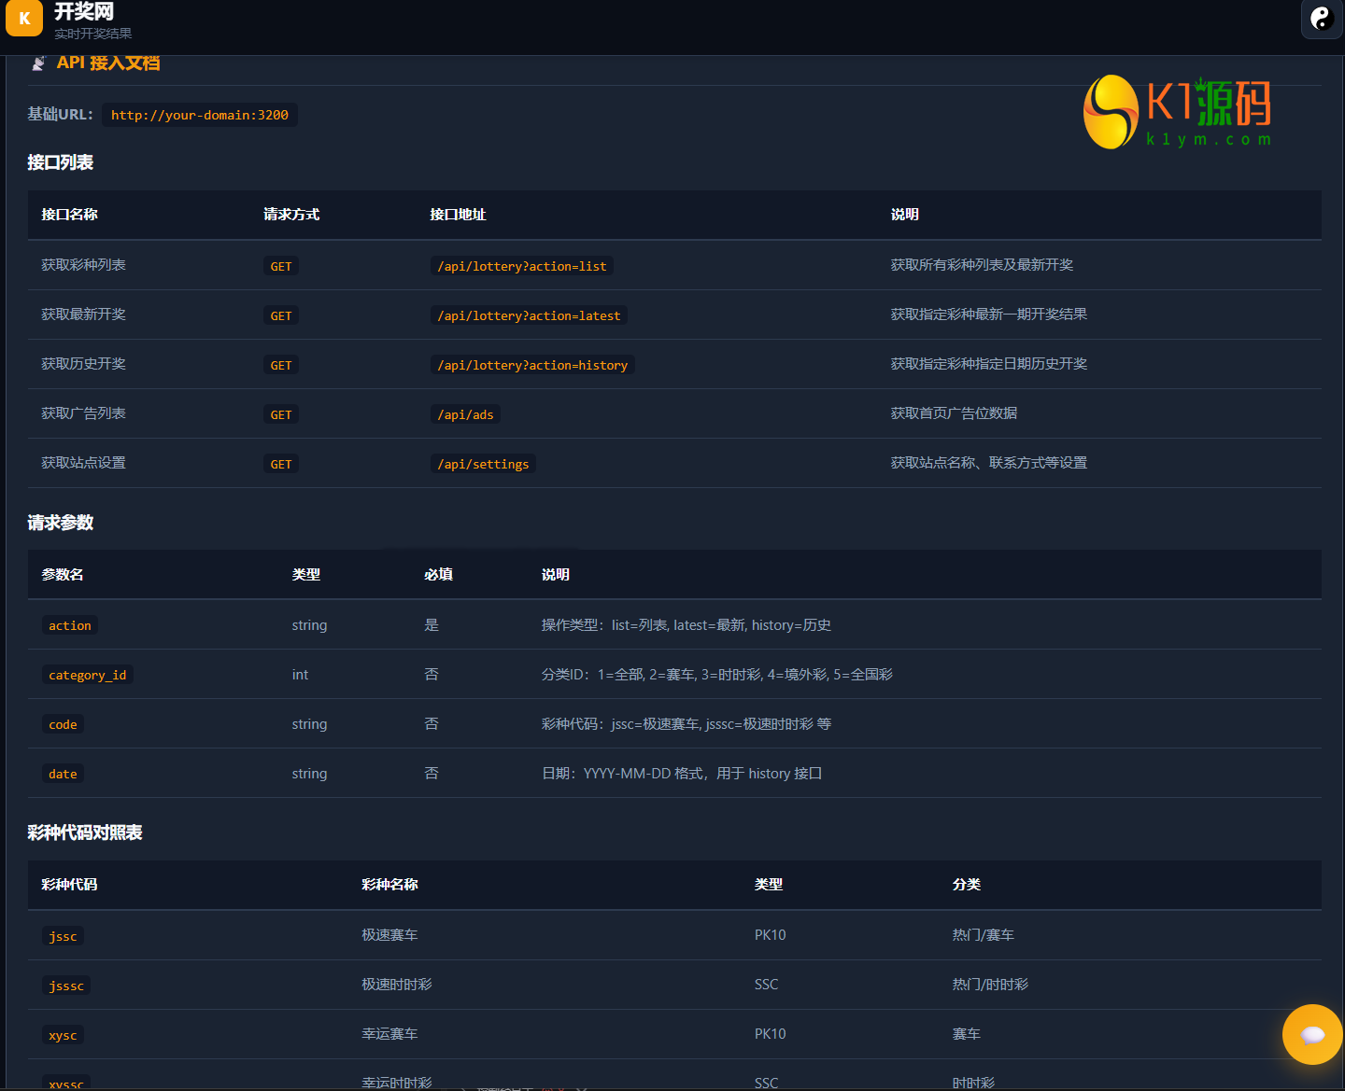Click the /api/ads endpoint code

(x=465, y=414)
